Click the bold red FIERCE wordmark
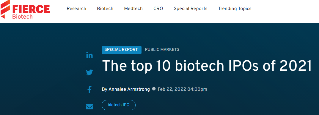Screen dimensions: 319x115 [31, 9]
